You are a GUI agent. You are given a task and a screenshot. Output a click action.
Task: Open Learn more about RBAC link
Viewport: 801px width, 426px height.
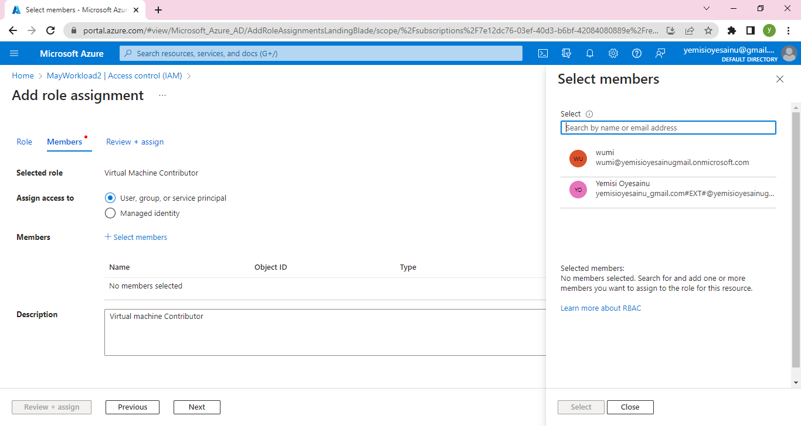[601, 308]
